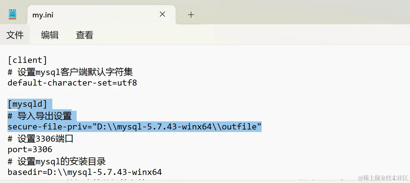This screenshot has width=410, height=183.
Task: Switch to the my.ini tab
Action: pyautogui.click(x=93, y=14)
